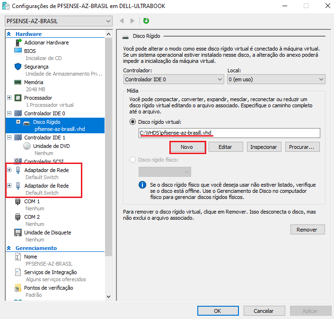Collapse the Gerenciamento section chevron
This screenshot has width=334, height=319.
pos(9,248)
